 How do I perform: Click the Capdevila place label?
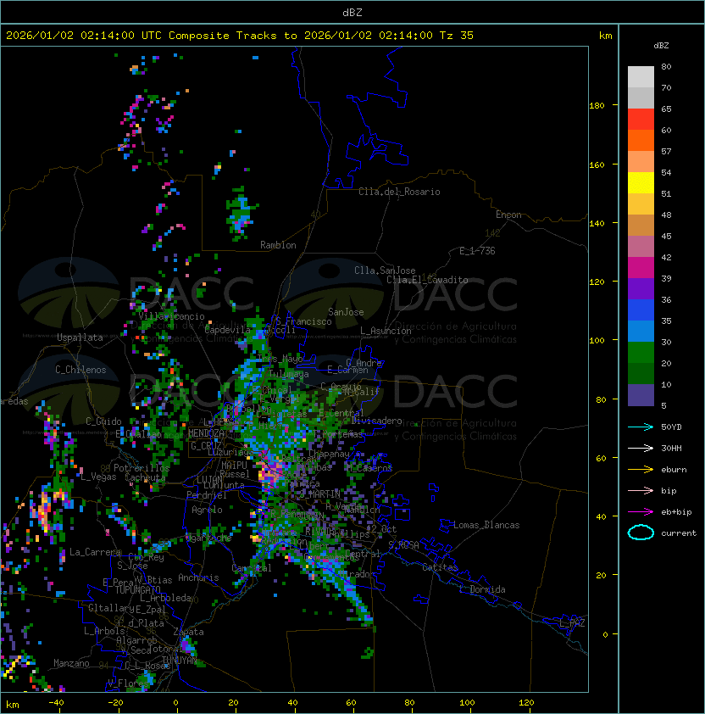(228, 330)
